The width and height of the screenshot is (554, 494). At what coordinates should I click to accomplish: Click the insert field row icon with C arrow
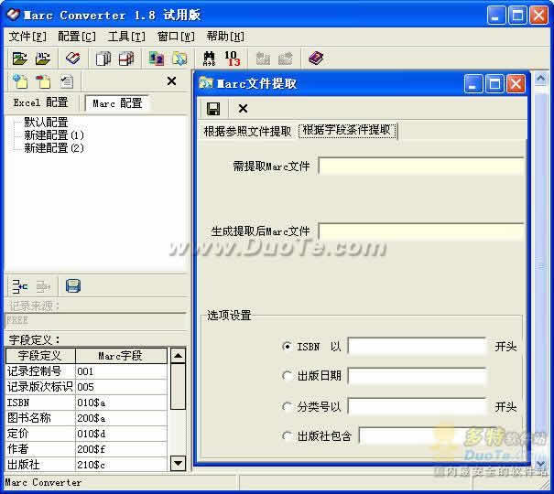point(20,286)
